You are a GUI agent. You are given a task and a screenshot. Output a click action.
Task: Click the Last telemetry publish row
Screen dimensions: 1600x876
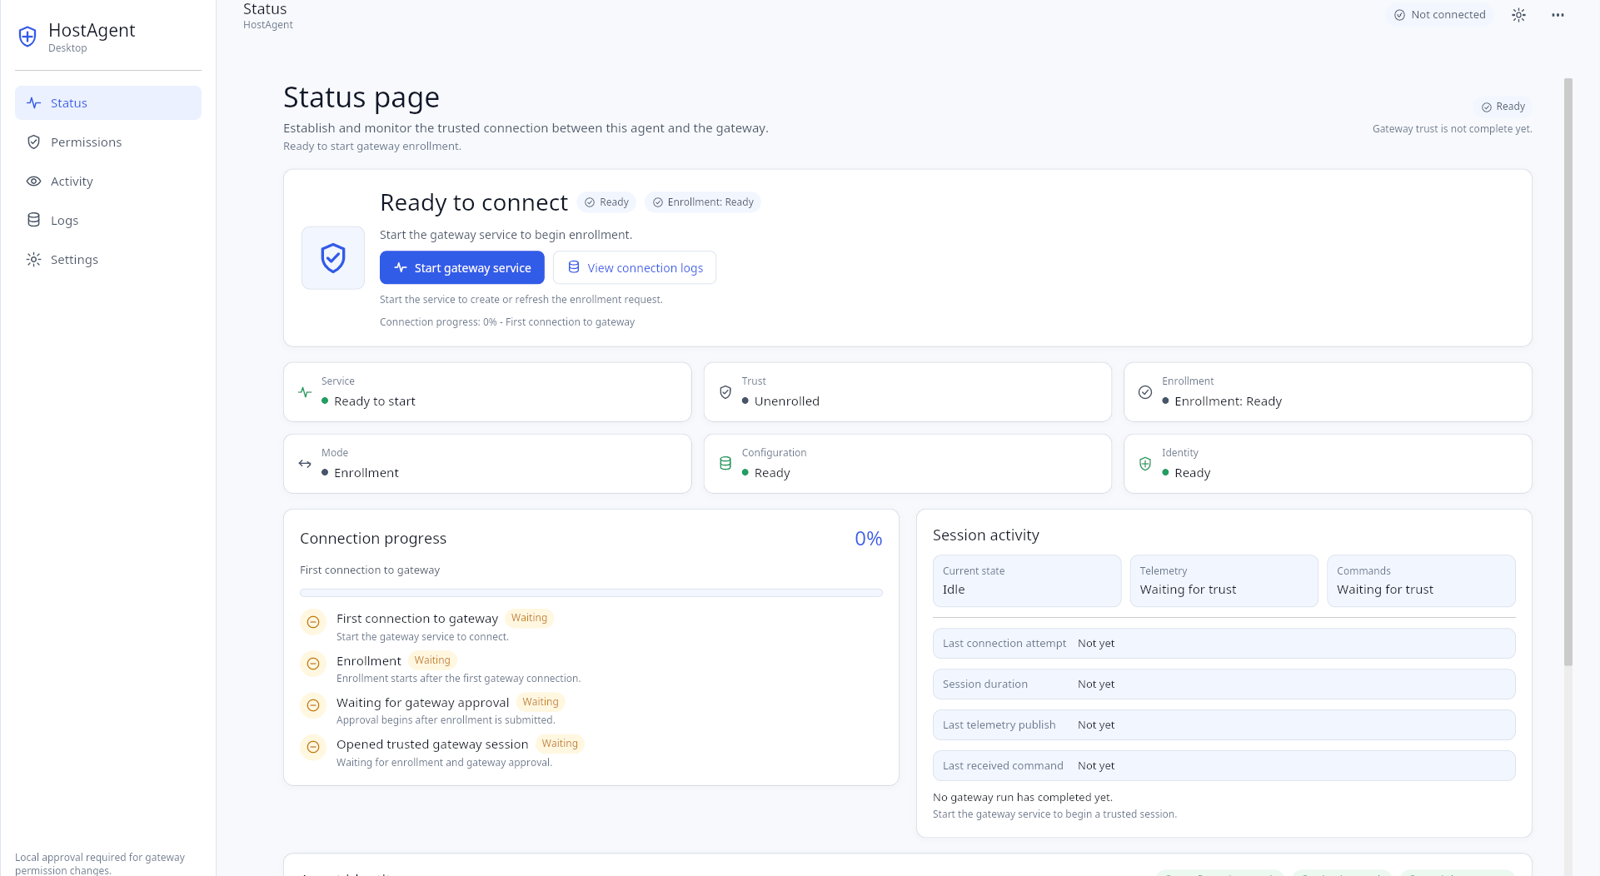(1224, 725)
